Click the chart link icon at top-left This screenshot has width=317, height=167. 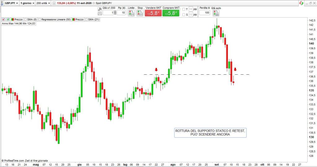click(2, 3)
